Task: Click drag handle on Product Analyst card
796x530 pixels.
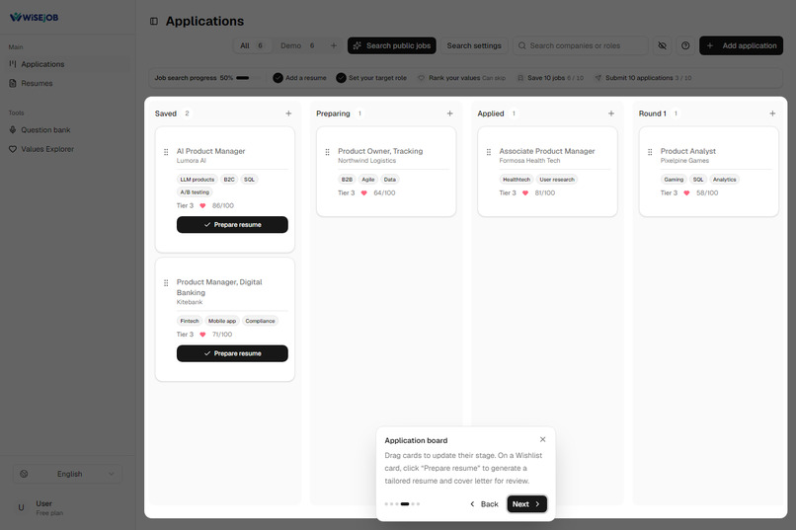Action: point(650,152)
